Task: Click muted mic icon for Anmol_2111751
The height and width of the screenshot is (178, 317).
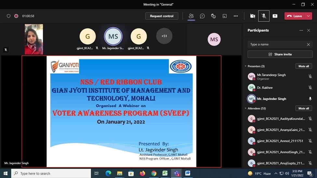Action: [x=310, y=141]
